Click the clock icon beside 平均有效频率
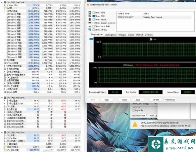The image size is (196, 152). click(5, 69)
